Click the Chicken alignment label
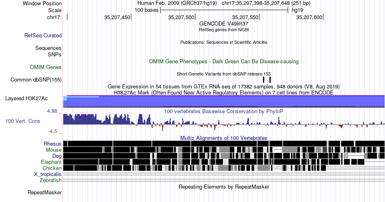 click(52, 168)
